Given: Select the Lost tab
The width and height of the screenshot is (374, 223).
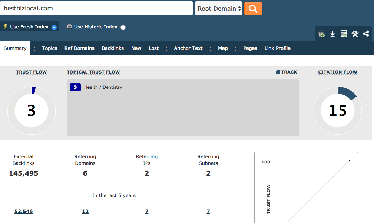Looking at the screenshot, I should 153,48.
